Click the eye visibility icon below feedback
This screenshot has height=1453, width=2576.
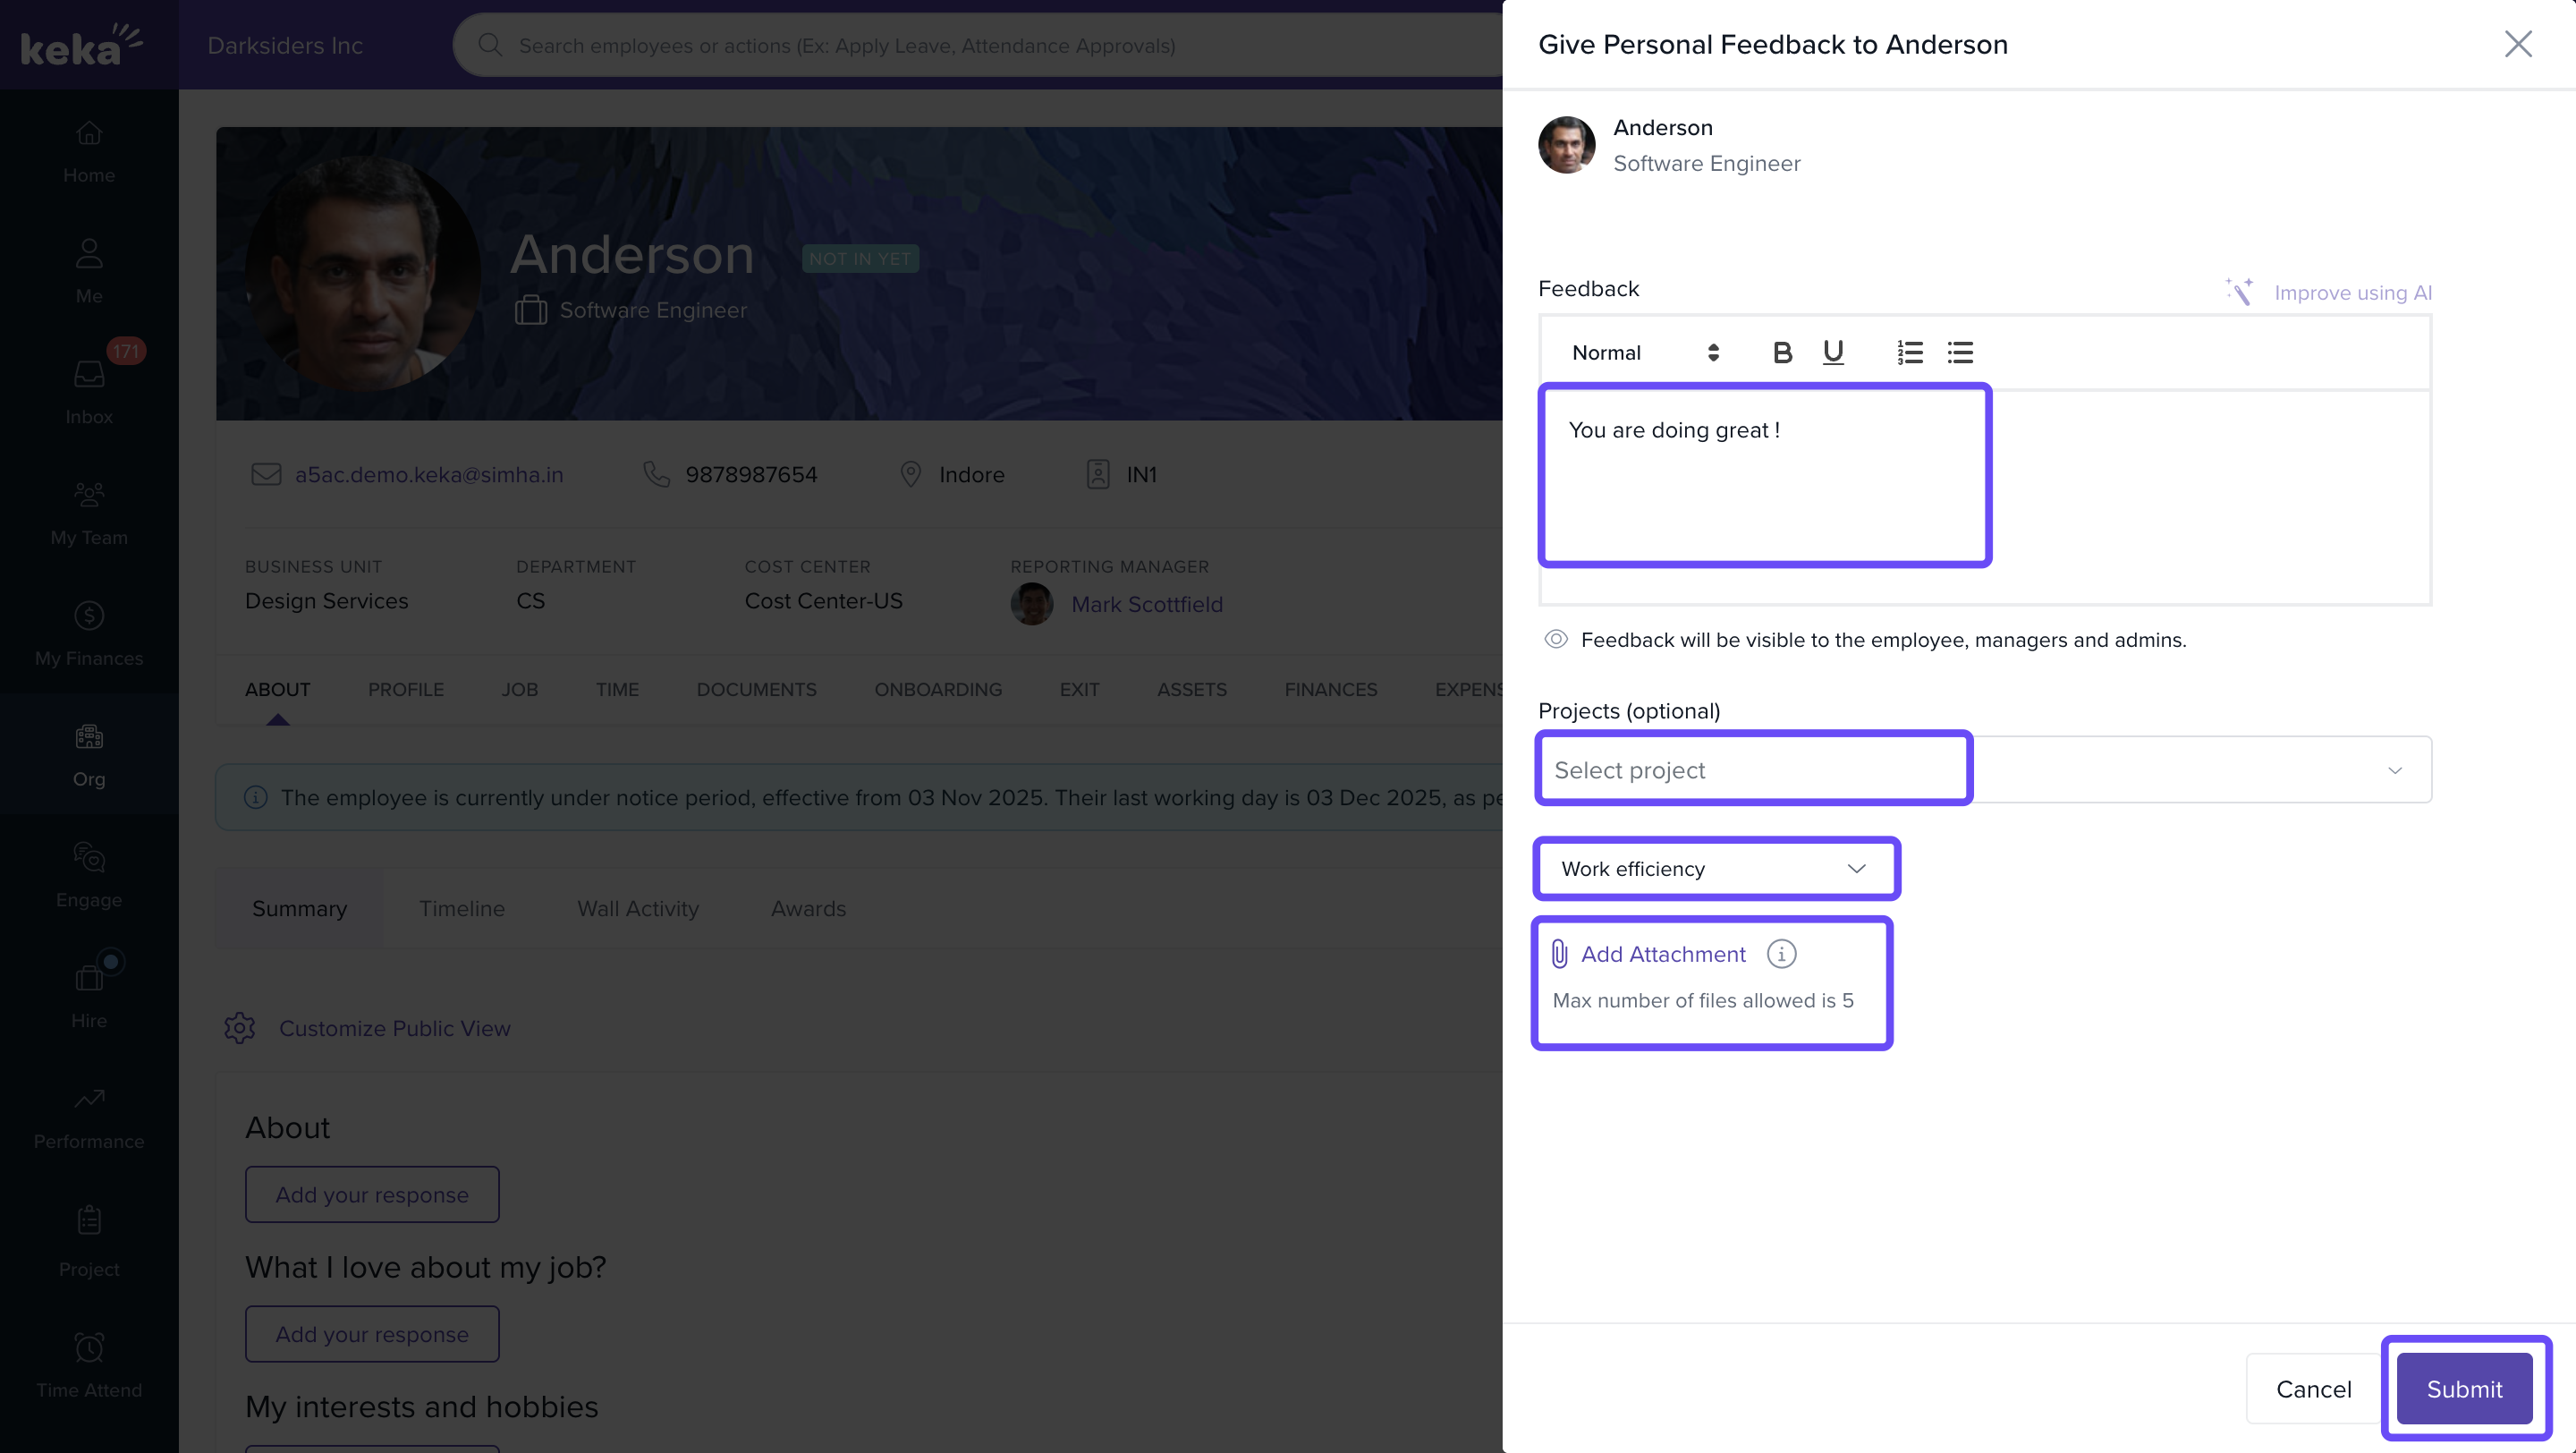[1556, 639]
